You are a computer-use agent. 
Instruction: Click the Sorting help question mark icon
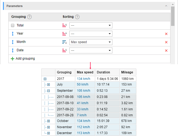click(x=77, y=17)
